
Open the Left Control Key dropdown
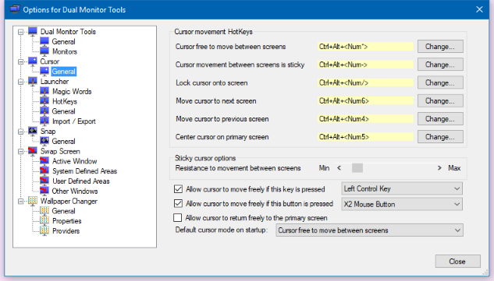[x=402, y=188]
